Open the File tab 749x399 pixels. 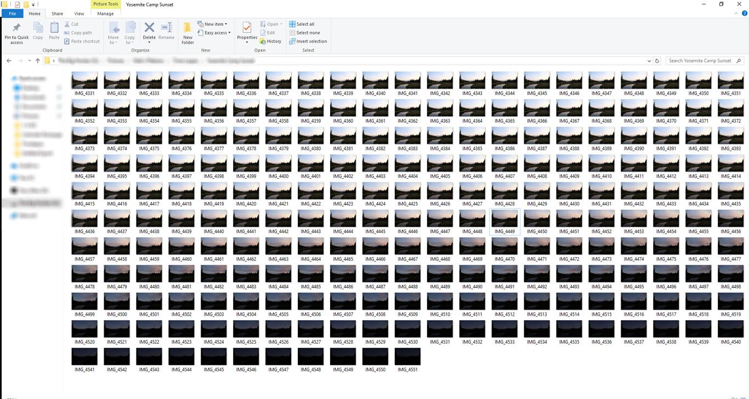(12, 13)
